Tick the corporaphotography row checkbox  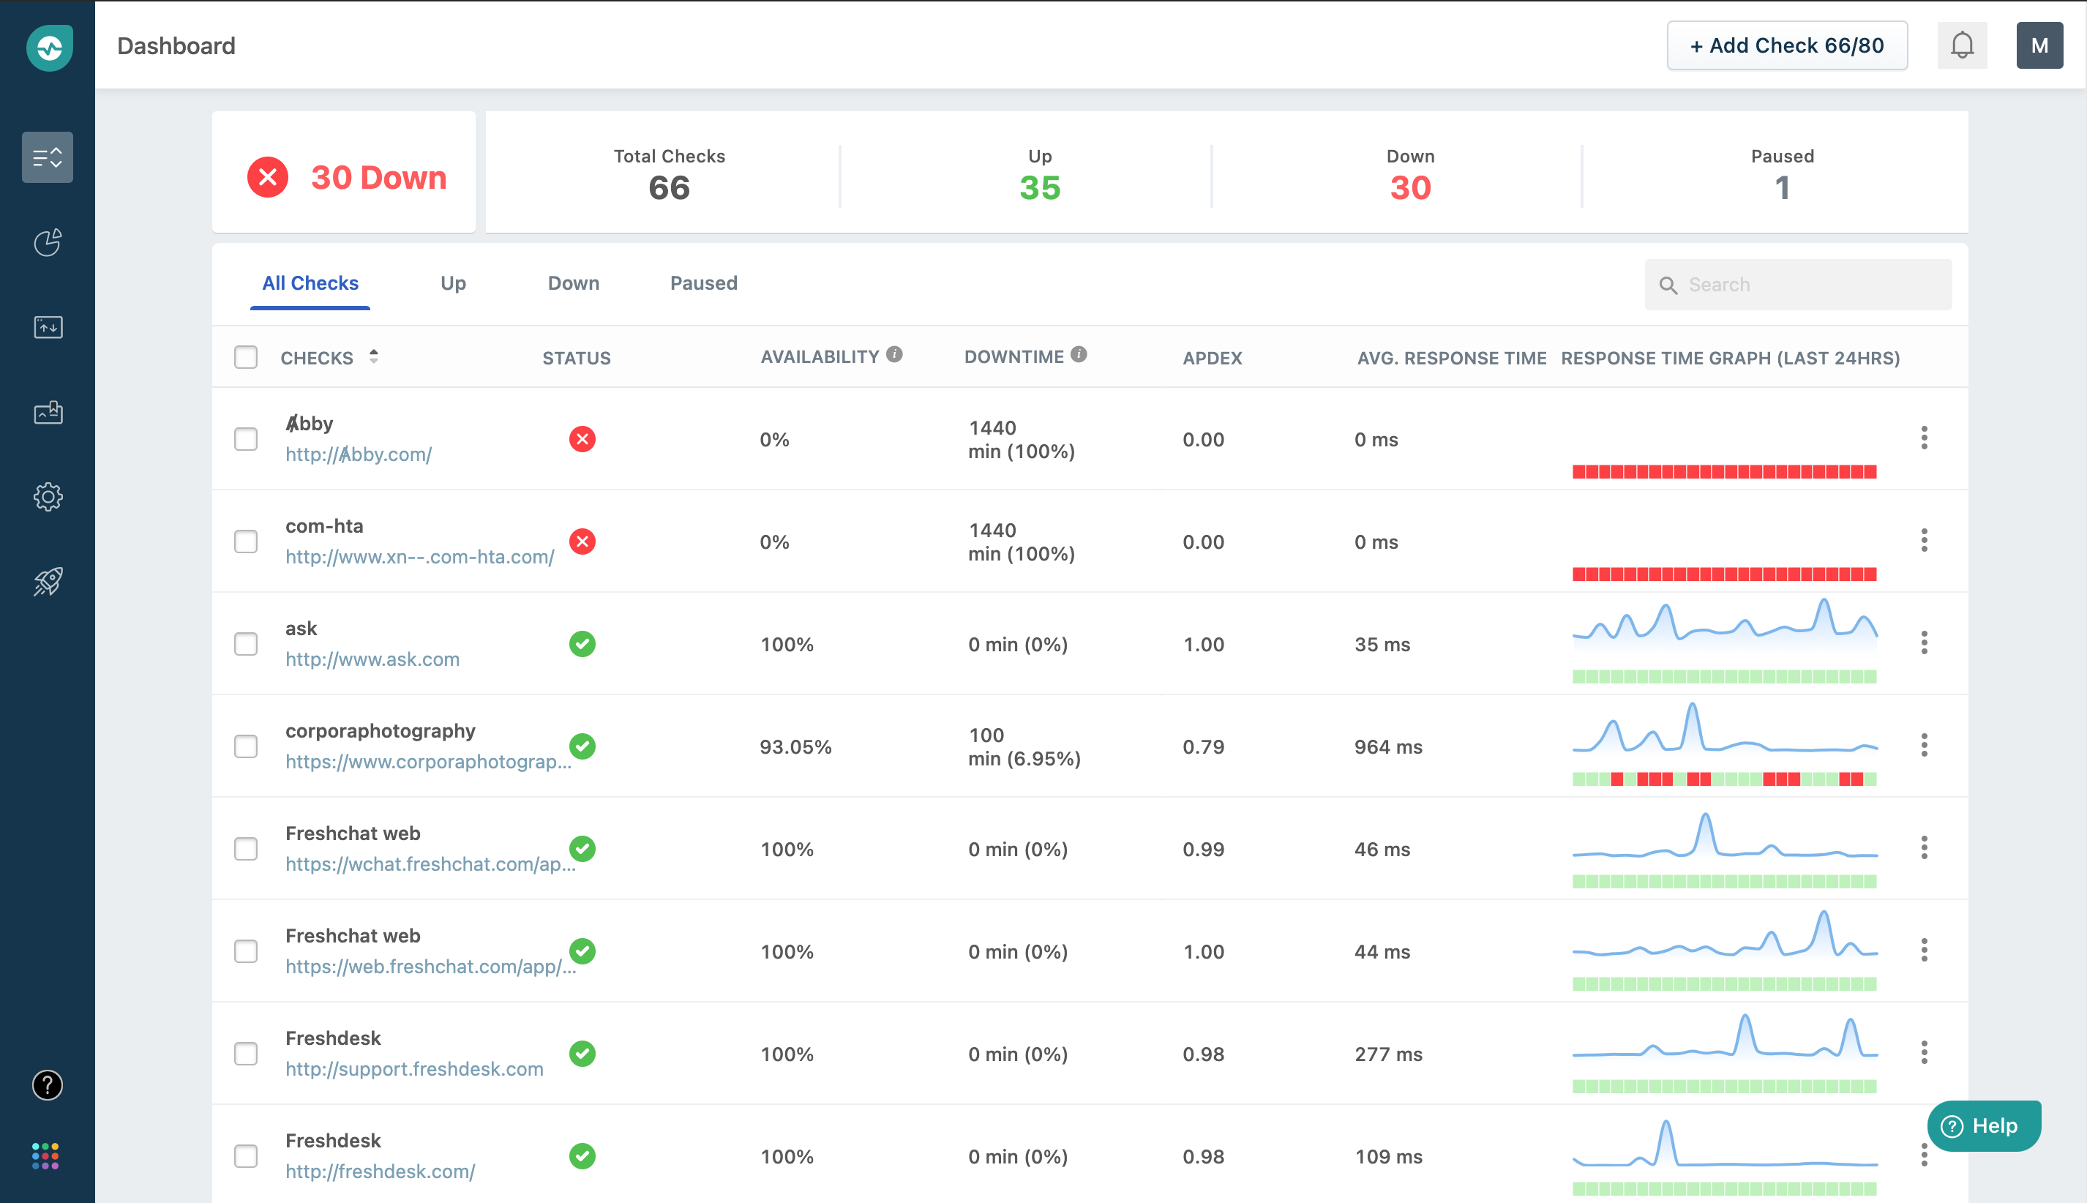(x=245, y=746)
